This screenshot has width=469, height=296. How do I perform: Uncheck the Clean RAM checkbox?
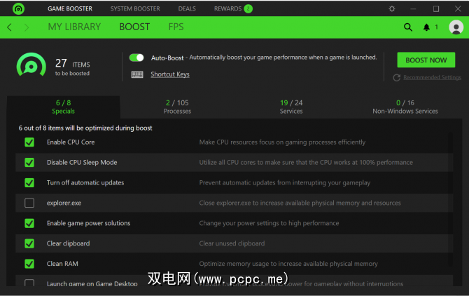[29, 264]
